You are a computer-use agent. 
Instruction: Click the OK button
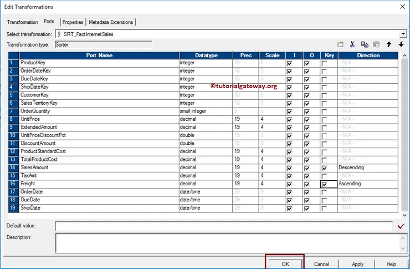point(285,264)
